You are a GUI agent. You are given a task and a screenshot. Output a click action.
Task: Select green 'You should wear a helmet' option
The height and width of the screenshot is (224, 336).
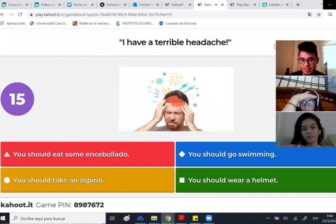point(255,180)
